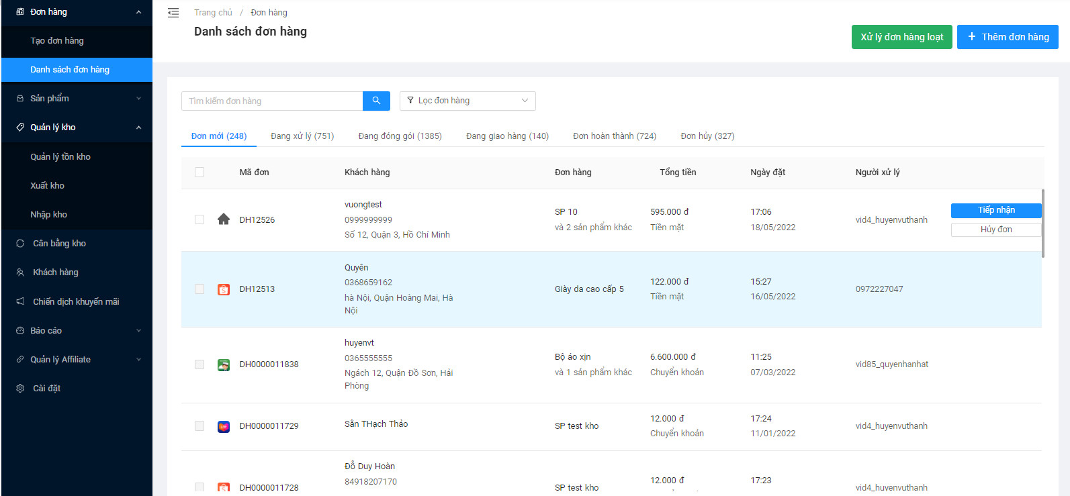This screenshot has width=1070, height=496.
Task: Click the sidebar collapse menu icon
Action: click(173, 13)
